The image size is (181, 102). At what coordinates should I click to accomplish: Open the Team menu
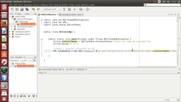(x=72, y=5)
